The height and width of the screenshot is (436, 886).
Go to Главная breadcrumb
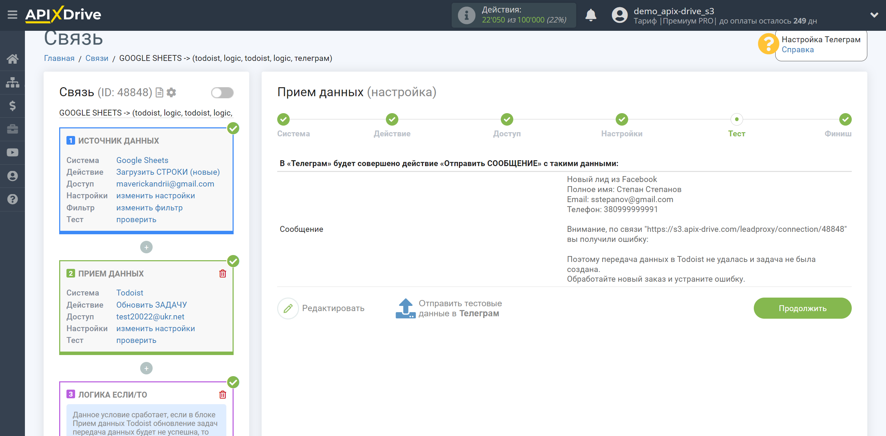[59, 58]
